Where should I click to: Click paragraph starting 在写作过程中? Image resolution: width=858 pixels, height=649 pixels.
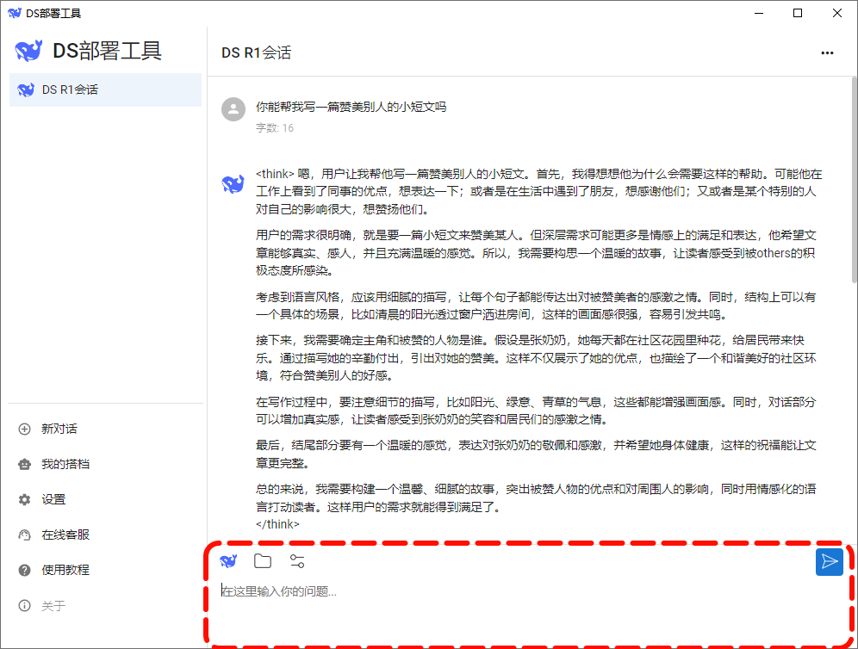tap(536, 411)
